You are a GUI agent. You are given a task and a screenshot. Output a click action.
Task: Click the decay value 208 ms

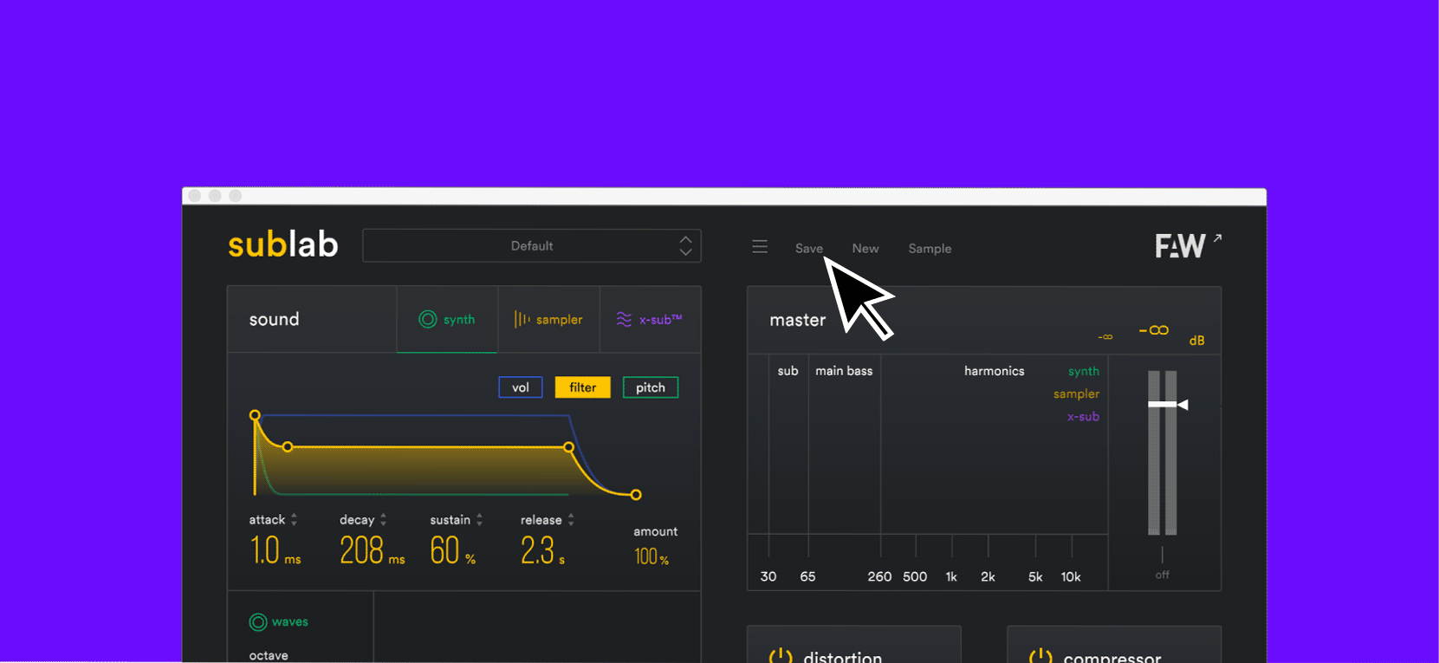pos(373,551)
